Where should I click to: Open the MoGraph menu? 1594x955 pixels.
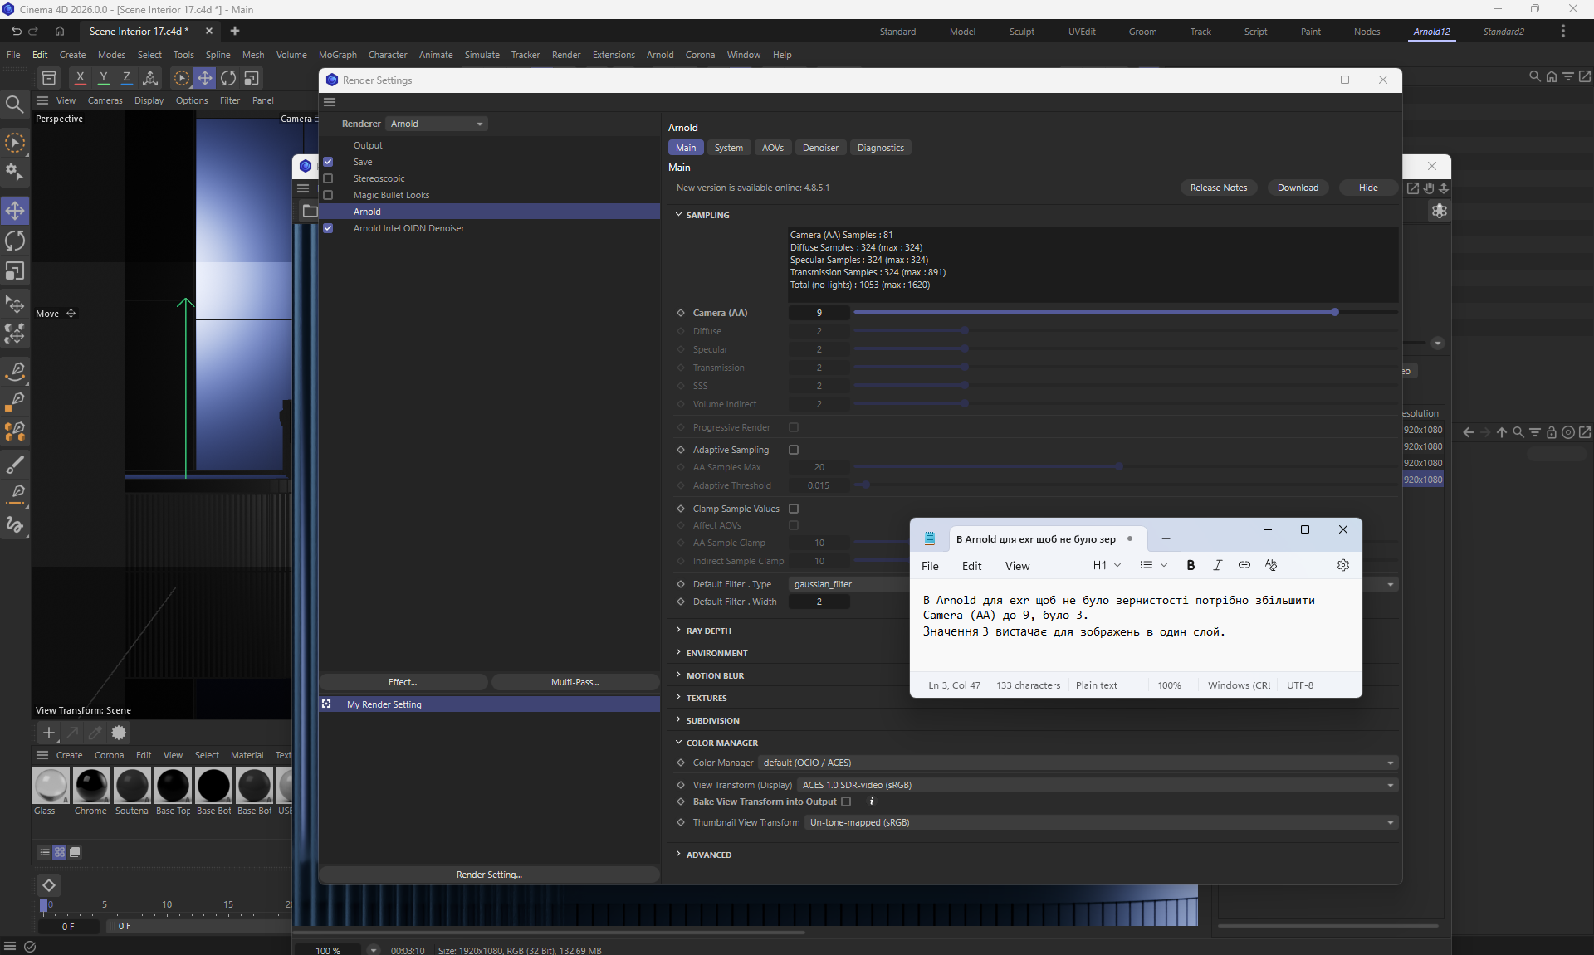[x=337, y=55]
